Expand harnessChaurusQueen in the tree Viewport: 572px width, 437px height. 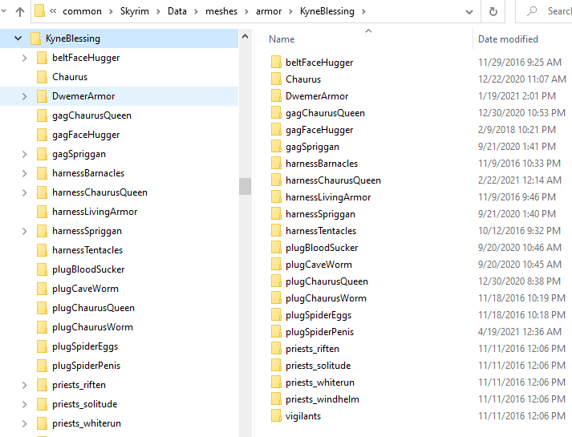[24, 192]
